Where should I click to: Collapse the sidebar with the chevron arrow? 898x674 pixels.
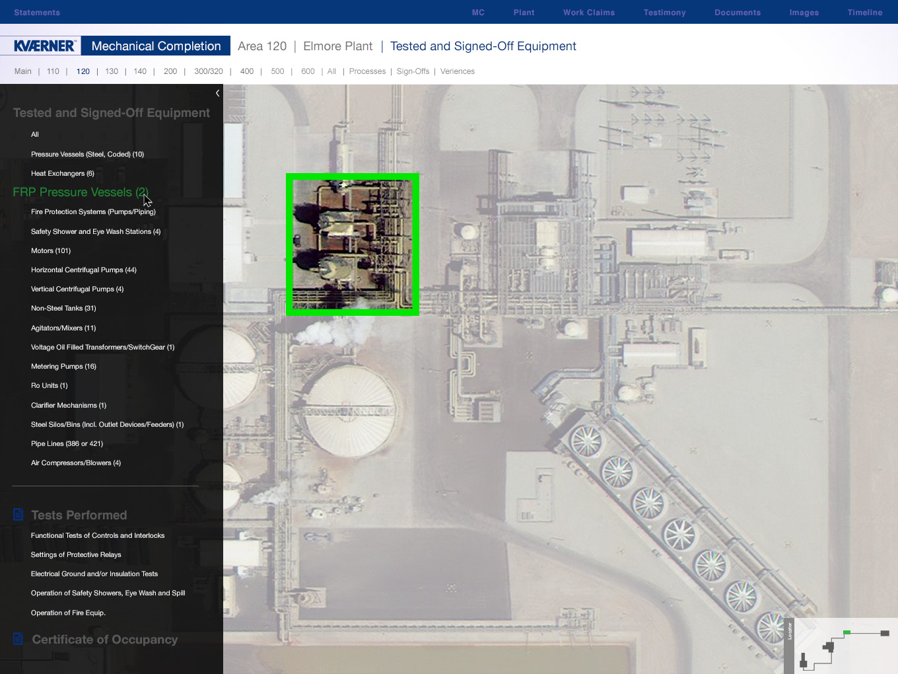tap(217, 93)
